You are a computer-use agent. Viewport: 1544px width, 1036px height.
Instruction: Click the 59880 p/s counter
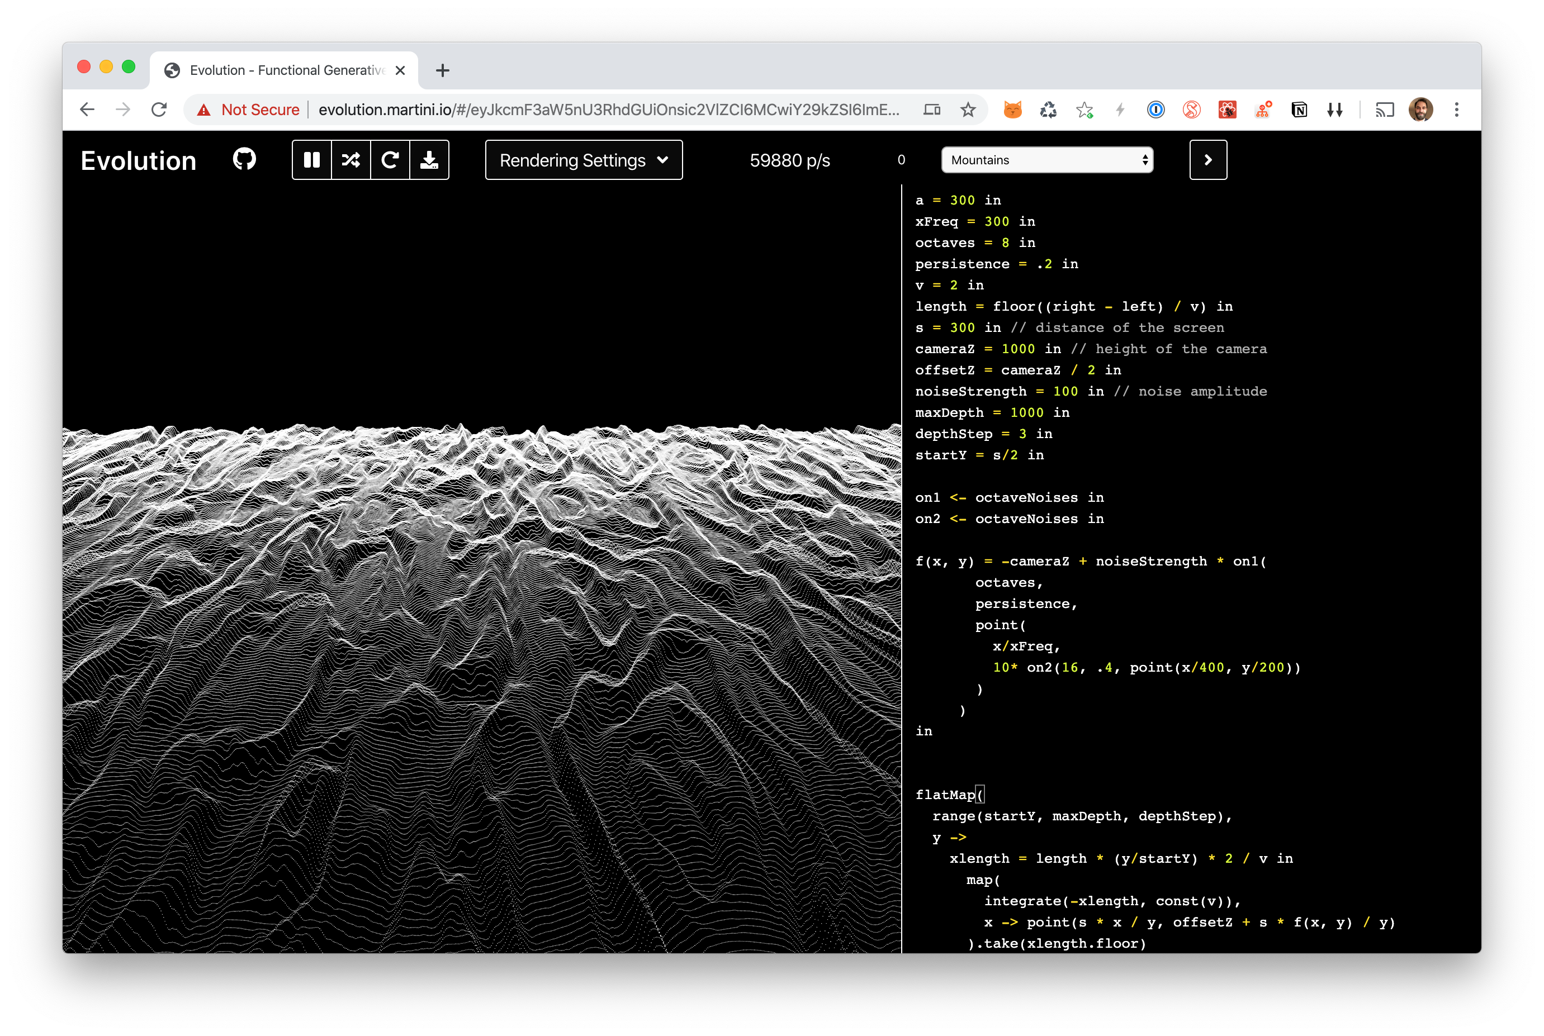[789, 160]
